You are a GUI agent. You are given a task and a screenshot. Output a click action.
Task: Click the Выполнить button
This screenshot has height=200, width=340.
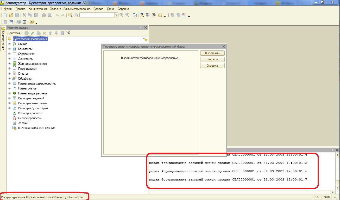click(x=212, y=53)
